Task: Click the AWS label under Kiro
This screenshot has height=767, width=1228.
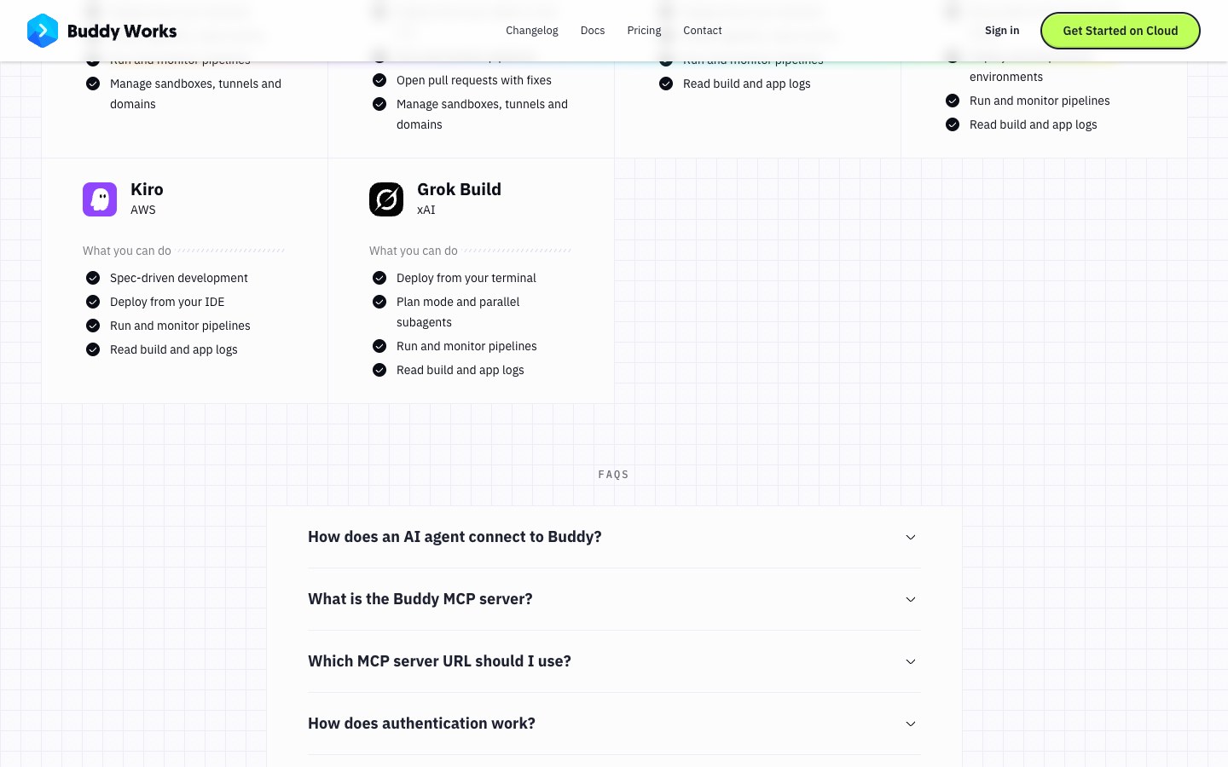Action: click(x=143, y=210)
